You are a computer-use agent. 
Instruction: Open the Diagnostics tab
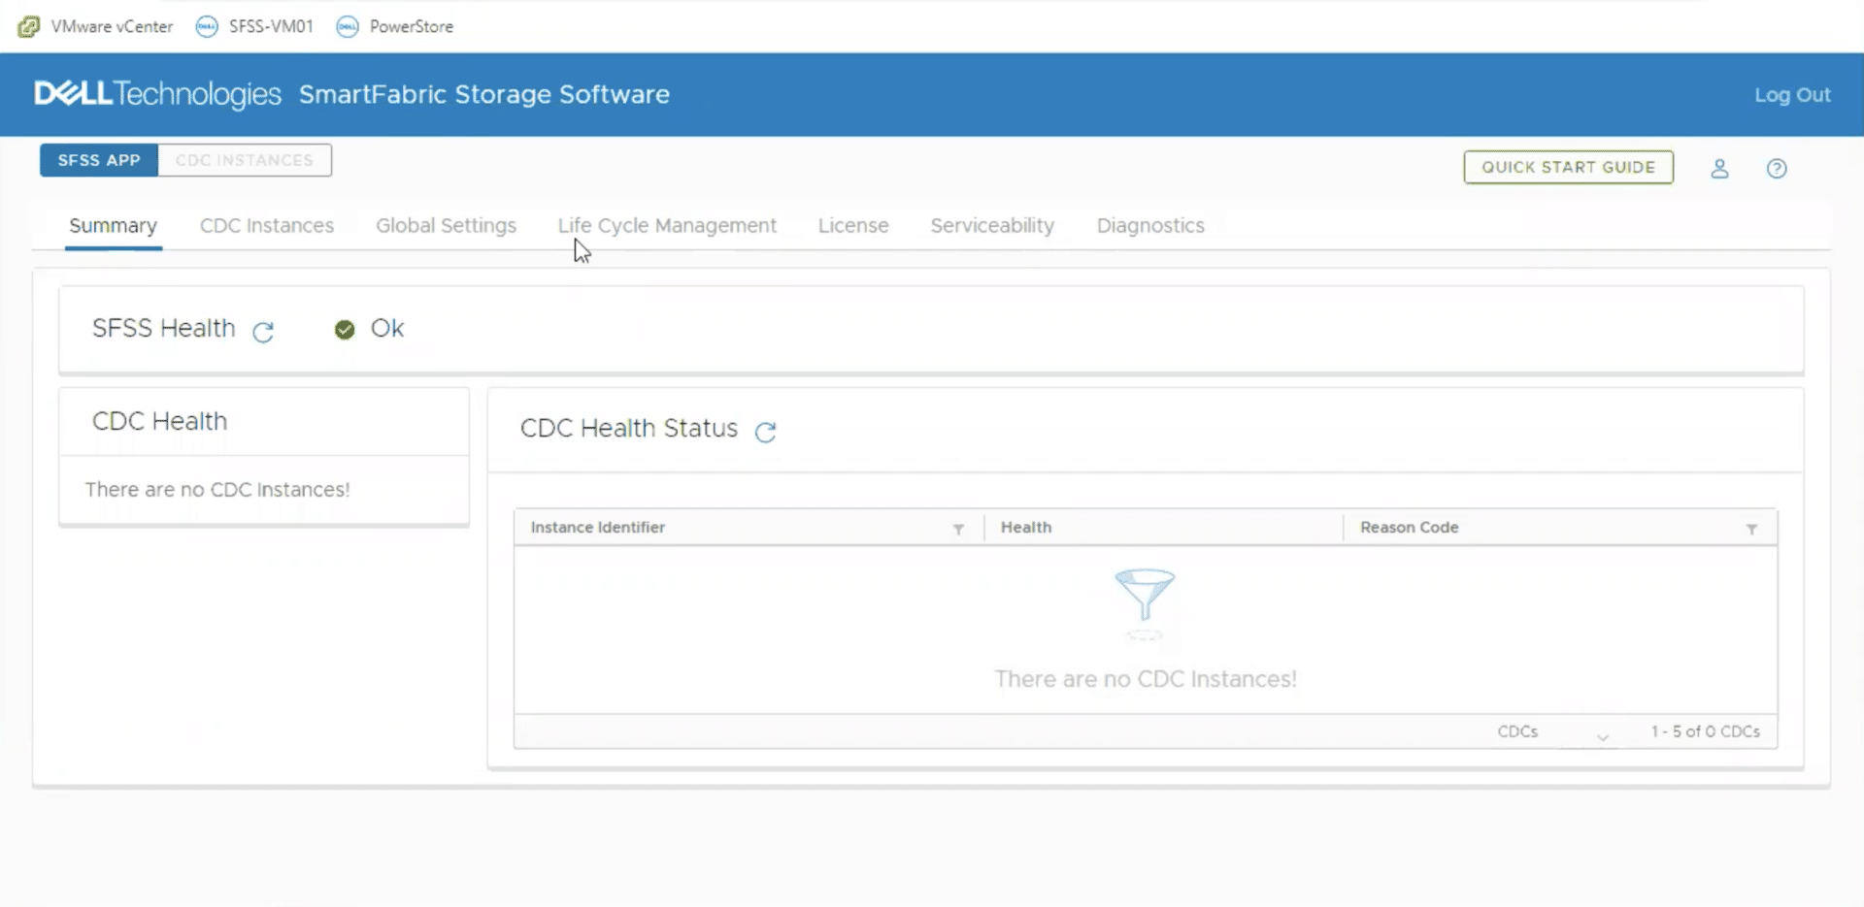1150,225
